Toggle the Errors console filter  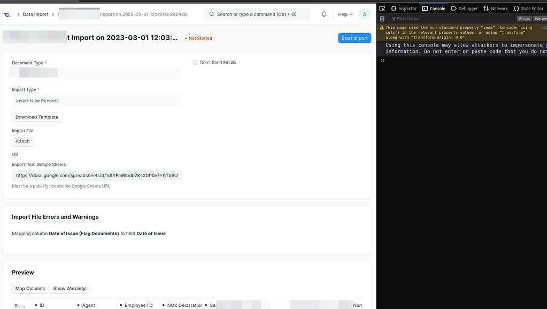[523, 18]
